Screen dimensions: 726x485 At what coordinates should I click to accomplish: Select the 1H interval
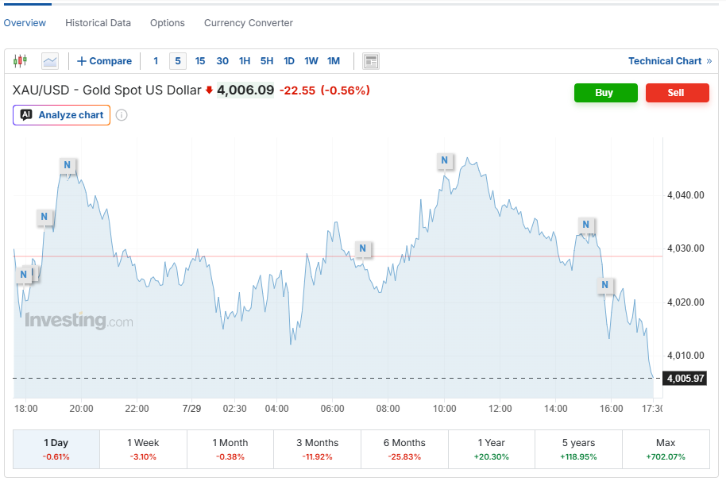click(245, 61)
